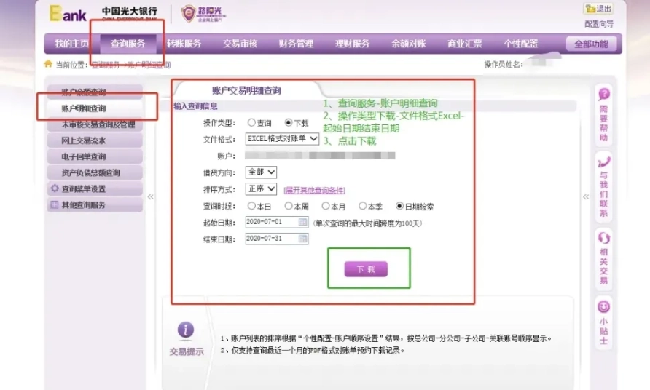Click the 退出 logout icon
This screenshot has width=650, height=390.
pos(598,9)
